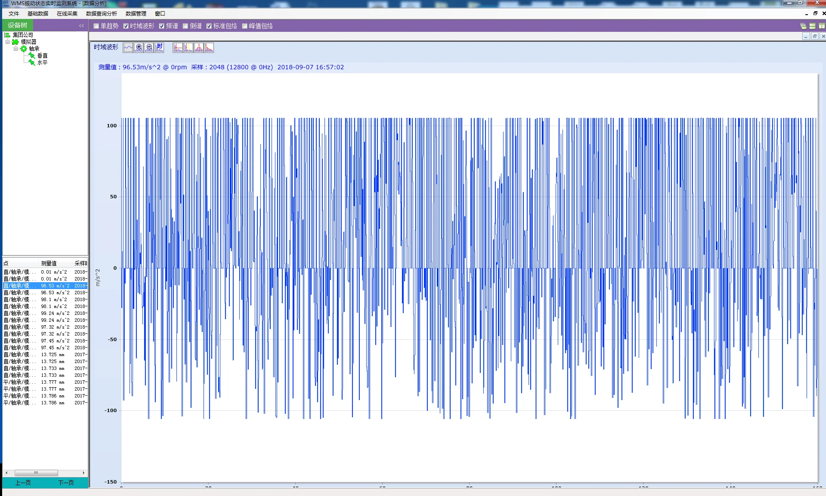Screen dimensions: 826x496
Task: Select the first 99.24 m/s^2 row
Action: (x=45, y=313)
